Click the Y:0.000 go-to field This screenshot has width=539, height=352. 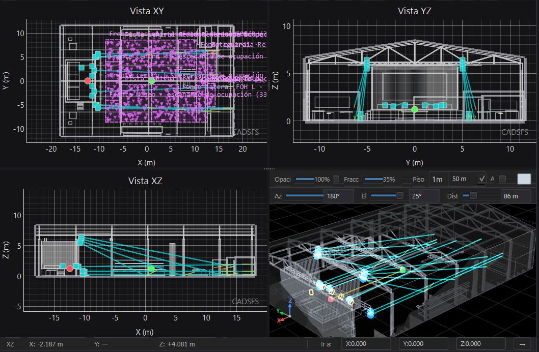pos(423,344)
